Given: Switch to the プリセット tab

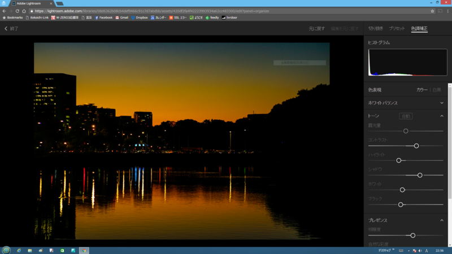Looking at the screenshot, I should (397, 29).
